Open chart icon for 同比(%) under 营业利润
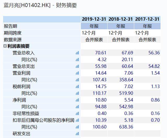The image size is (167, 138). click(77, 80)
